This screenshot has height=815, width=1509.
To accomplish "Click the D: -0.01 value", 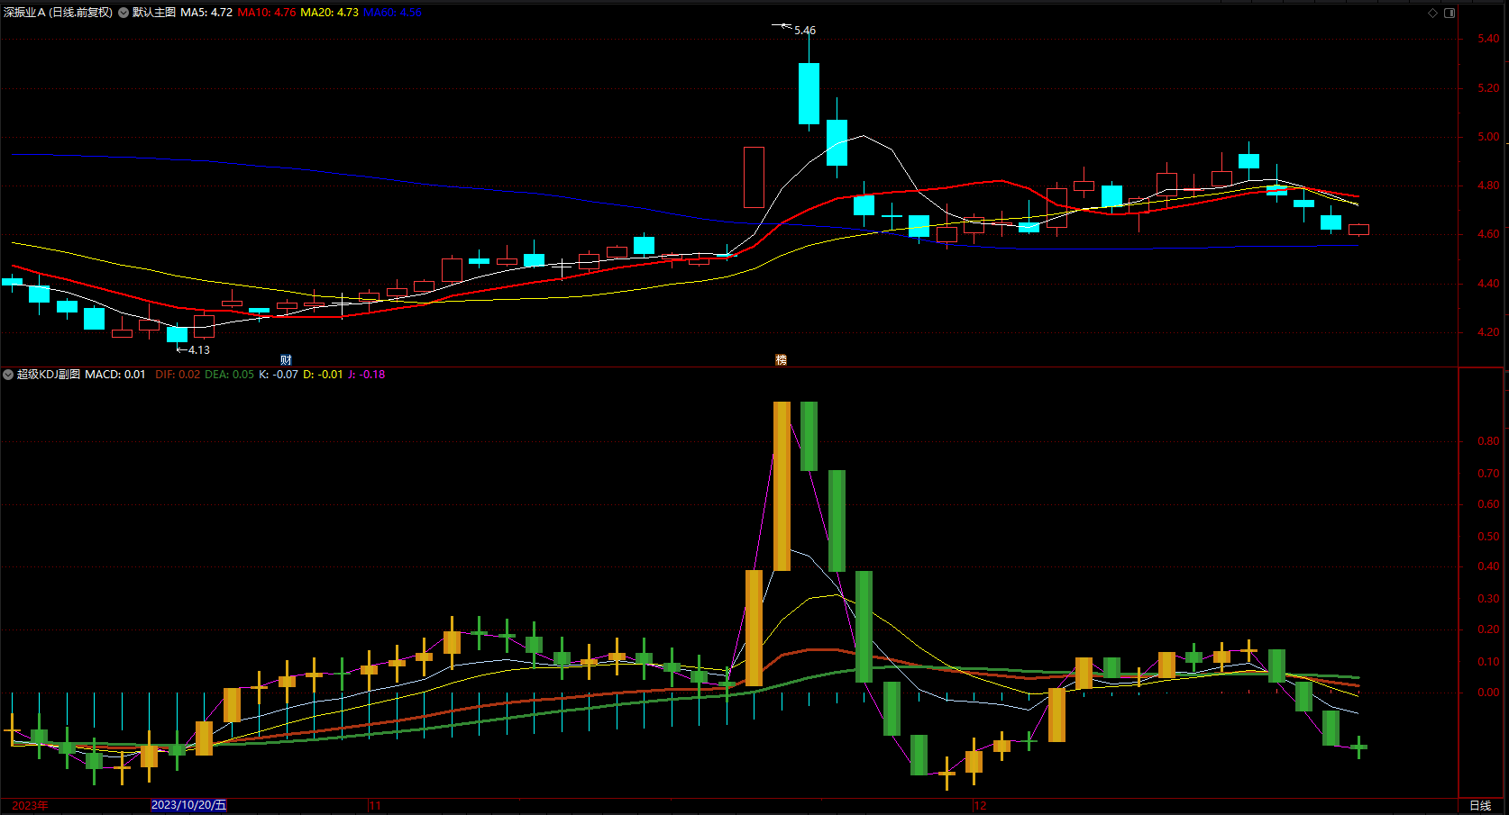I will click(323, 375).
